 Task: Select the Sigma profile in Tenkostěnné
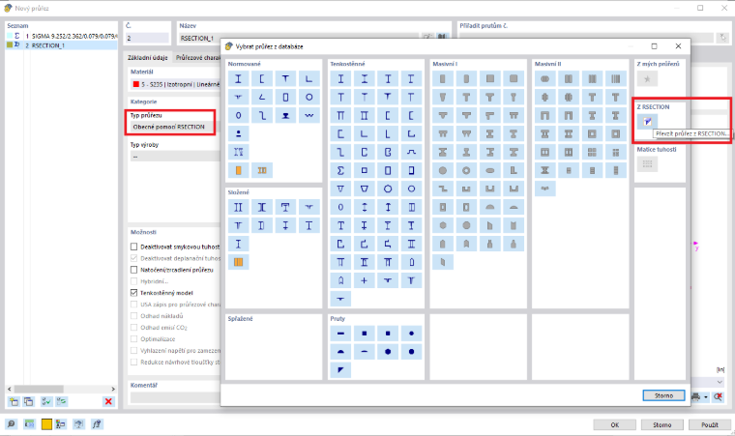(340, 170)
